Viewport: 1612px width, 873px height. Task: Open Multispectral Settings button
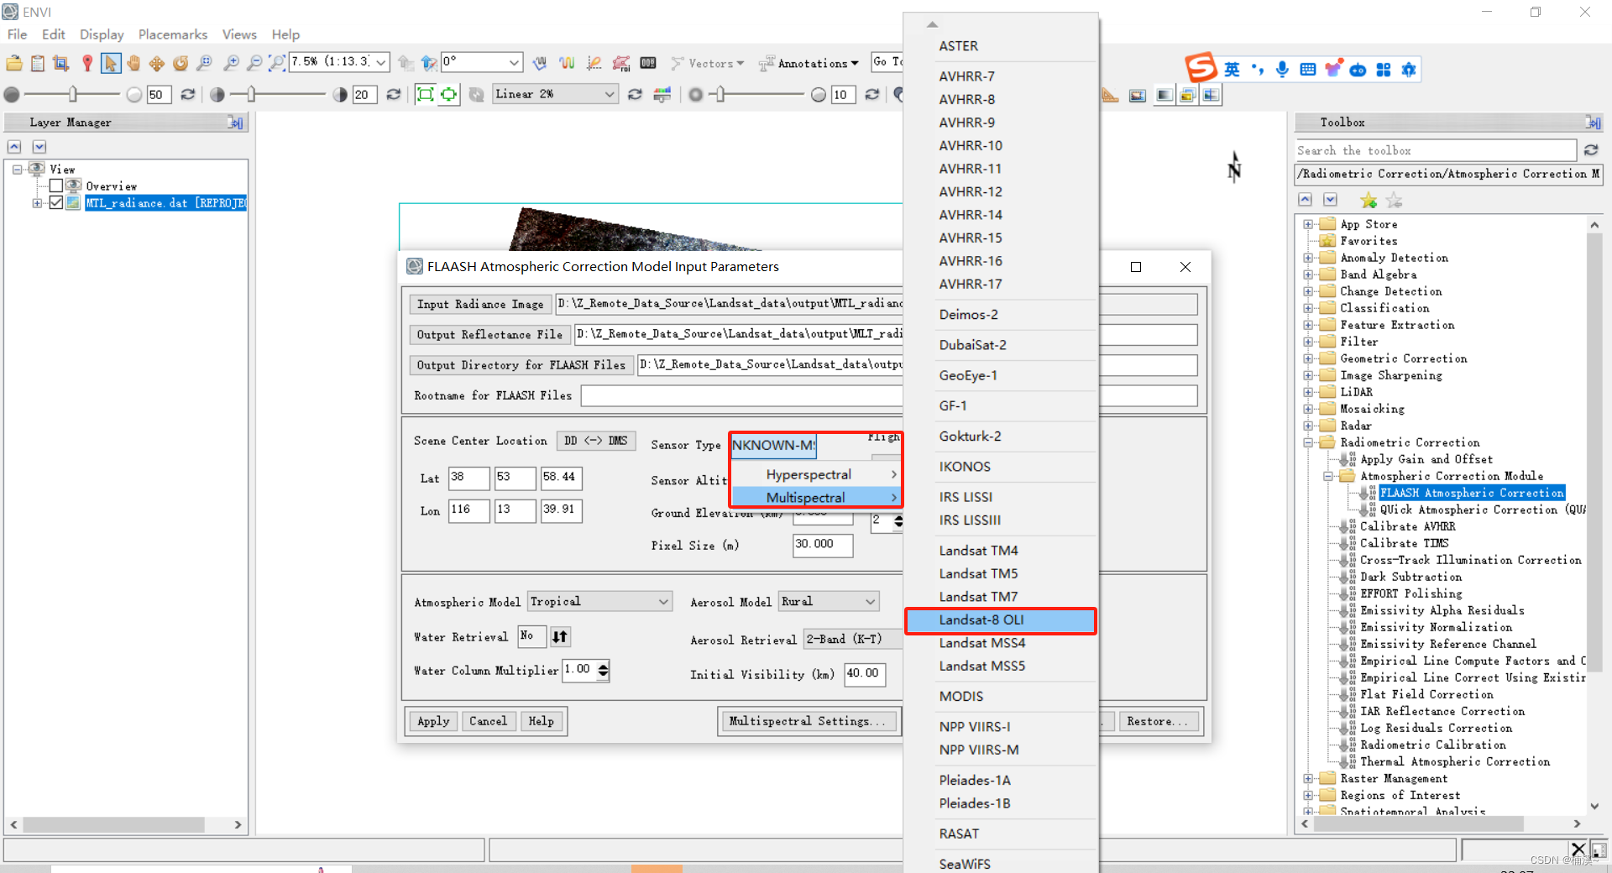coord(807,721)
